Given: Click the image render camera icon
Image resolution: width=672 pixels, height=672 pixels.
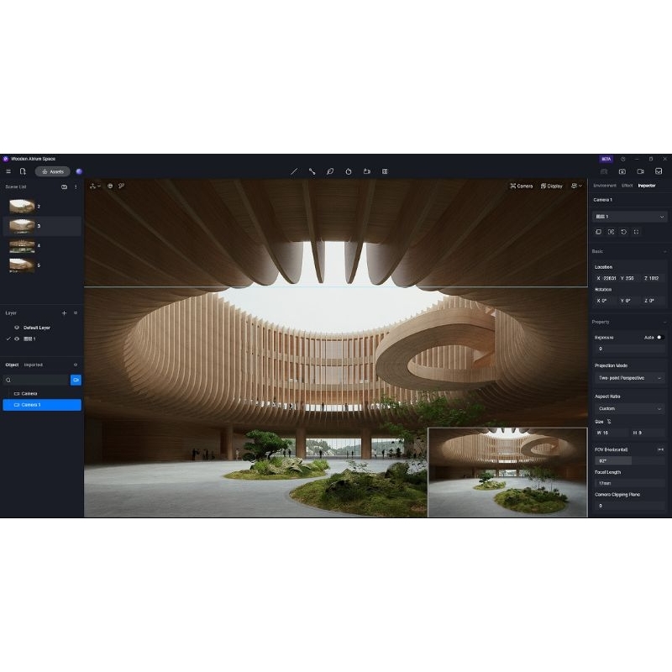Looking at the screenshot, I should (622, 171).
